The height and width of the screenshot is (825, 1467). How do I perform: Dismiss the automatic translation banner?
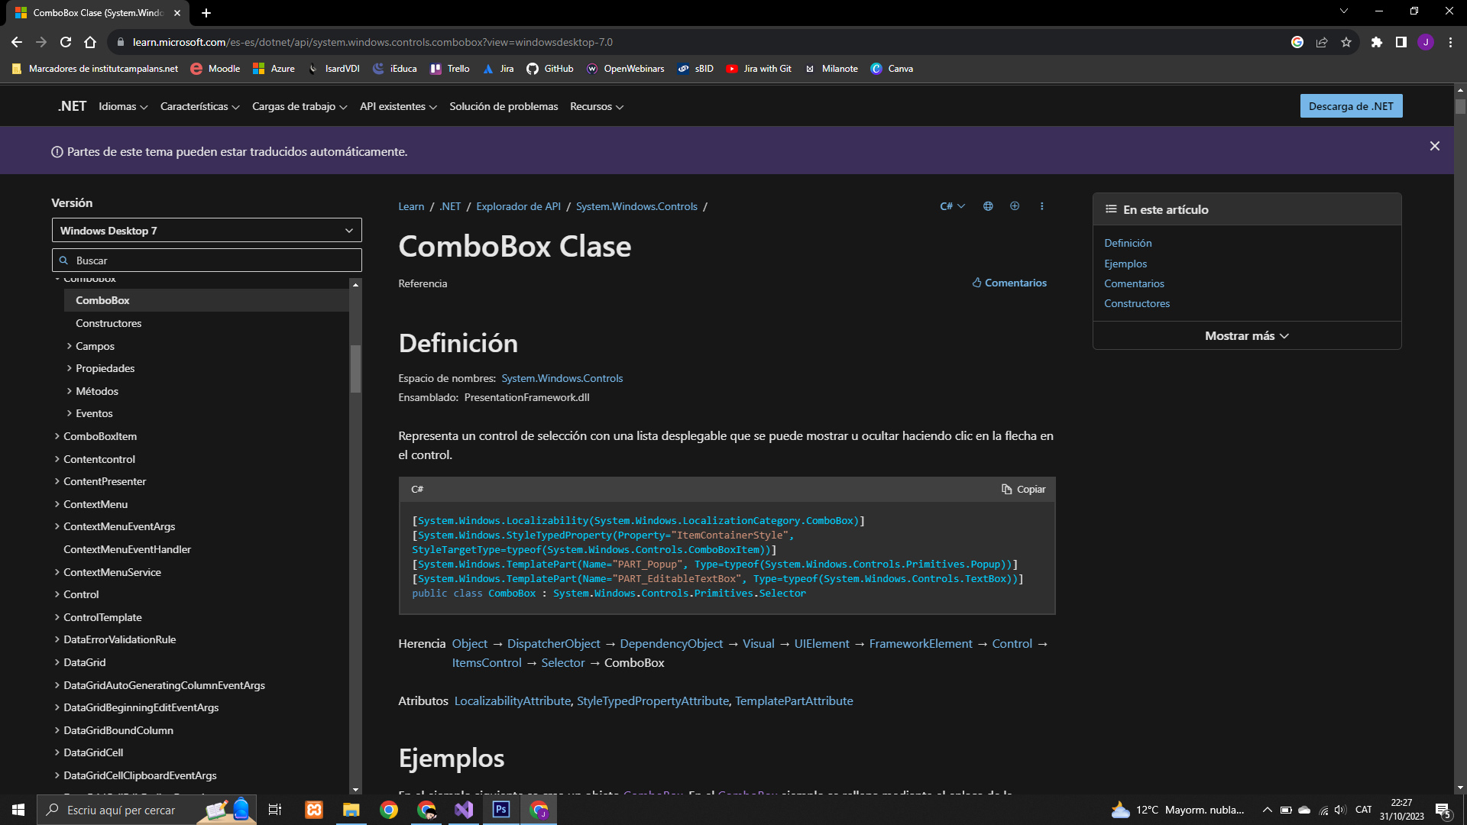click(x=1434, y=146)
